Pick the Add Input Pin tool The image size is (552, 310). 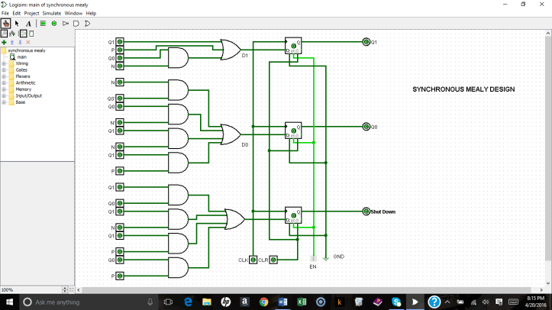43,24
